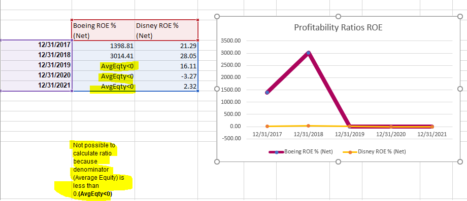Click the chart's left-middle sizing handle
467x201 pixels.
[x=217, y=89]
